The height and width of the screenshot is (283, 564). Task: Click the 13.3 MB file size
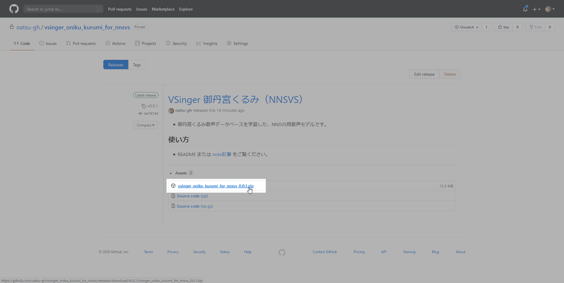click(x=446, y=186)
